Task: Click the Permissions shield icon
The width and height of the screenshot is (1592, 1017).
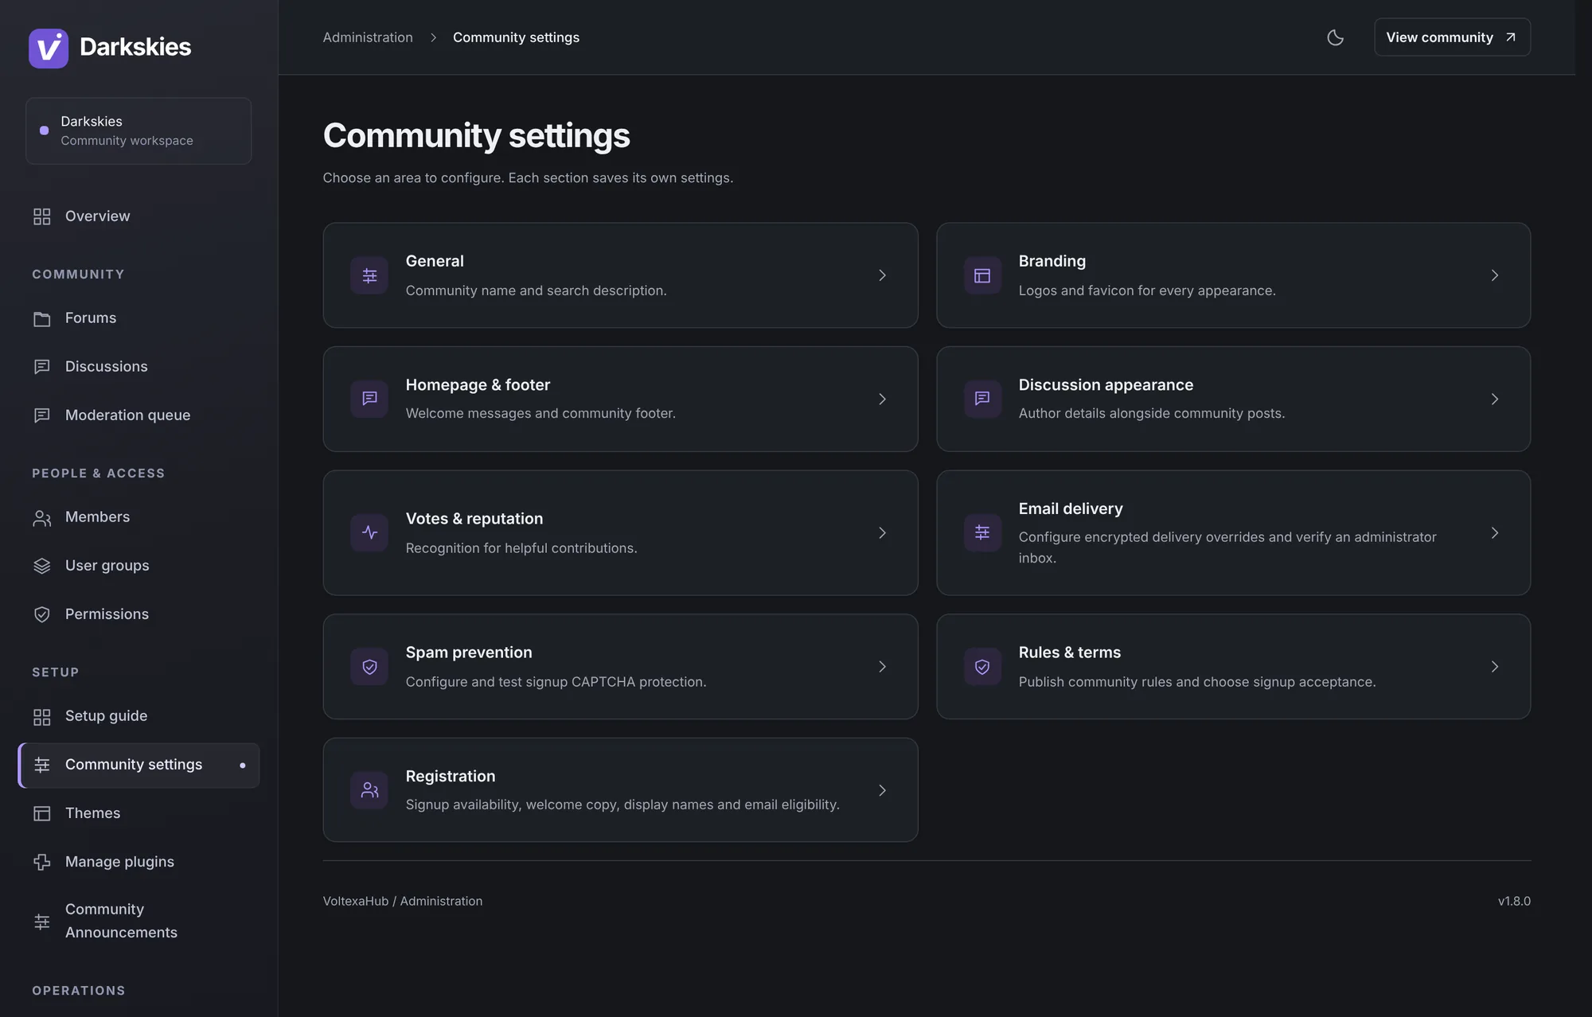Action: tap(42, 614)
